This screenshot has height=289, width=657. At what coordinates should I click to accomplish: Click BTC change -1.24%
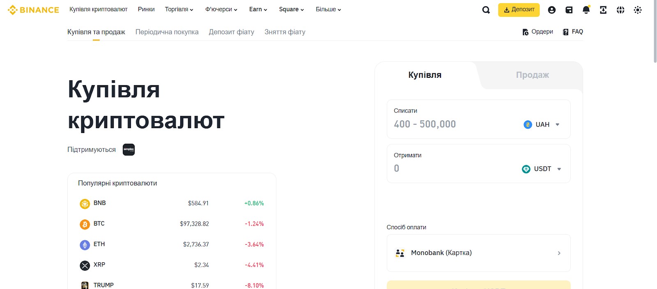coord(255,224)
